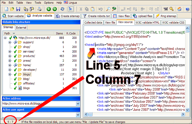Open the Upload files tab

[142, 16]
